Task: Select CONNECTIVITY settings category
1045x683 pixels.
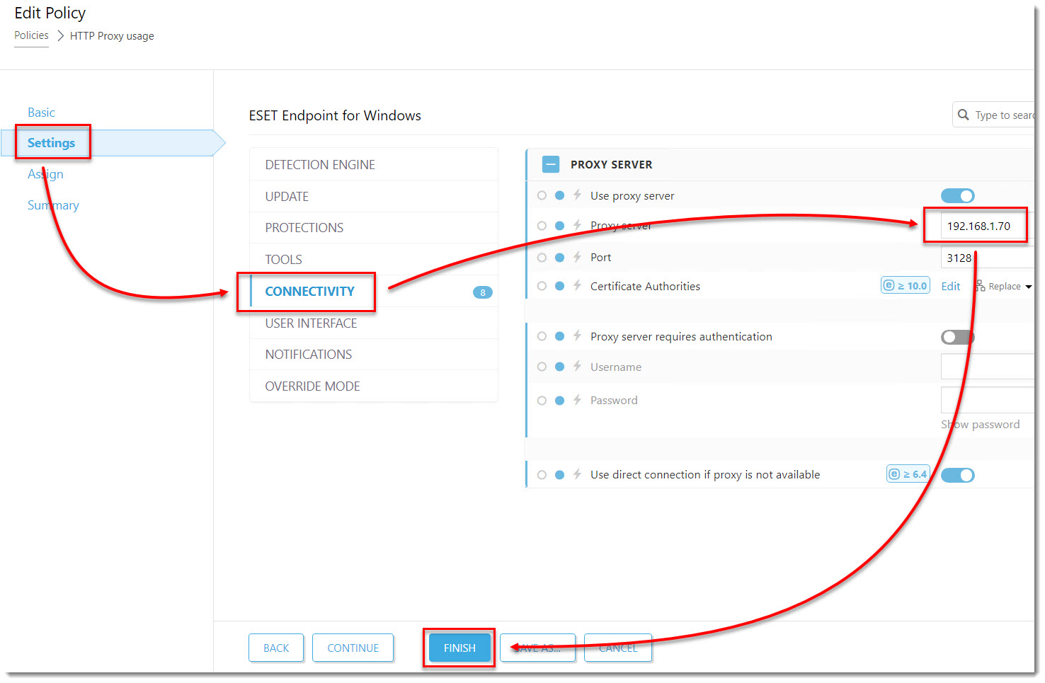Action: tap(374, 292)
